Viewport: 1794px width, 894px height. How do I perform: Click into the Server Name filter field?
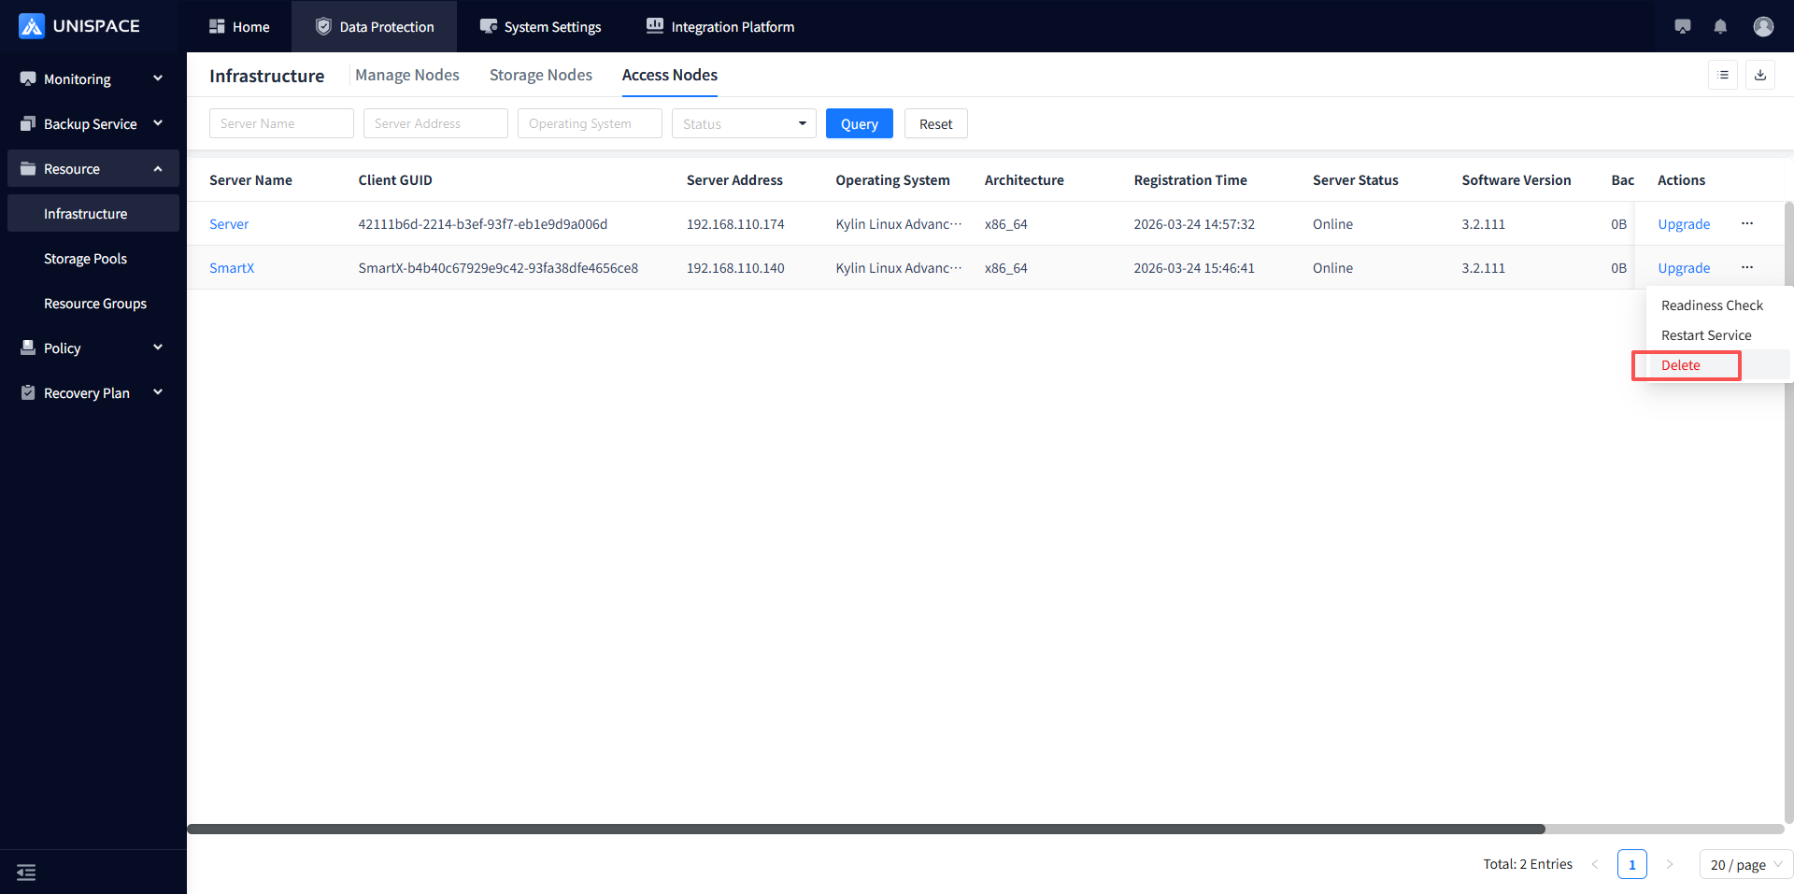point(281,123)
